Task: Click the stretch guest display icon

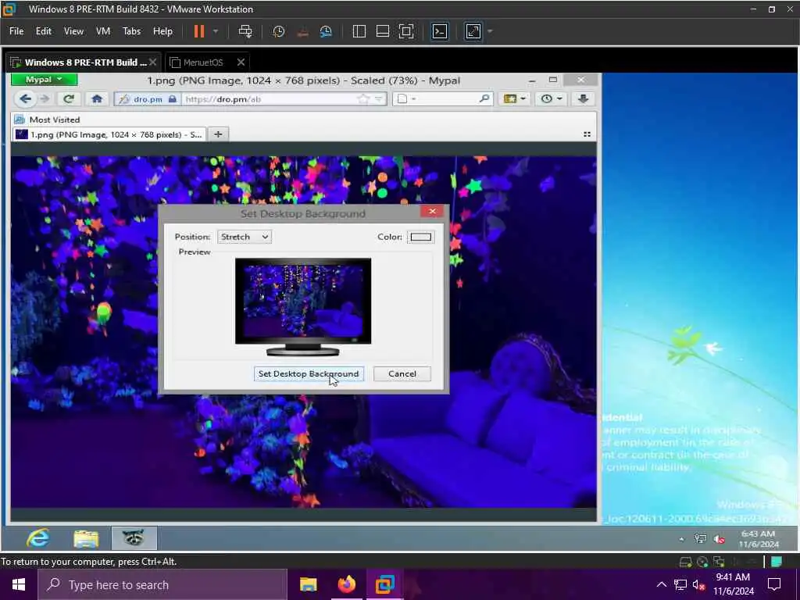Action: (473, 31)
